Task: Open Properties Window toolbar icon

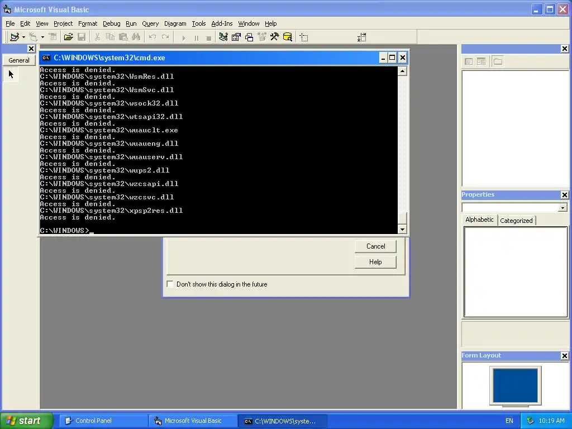Action: coord(236,37)
